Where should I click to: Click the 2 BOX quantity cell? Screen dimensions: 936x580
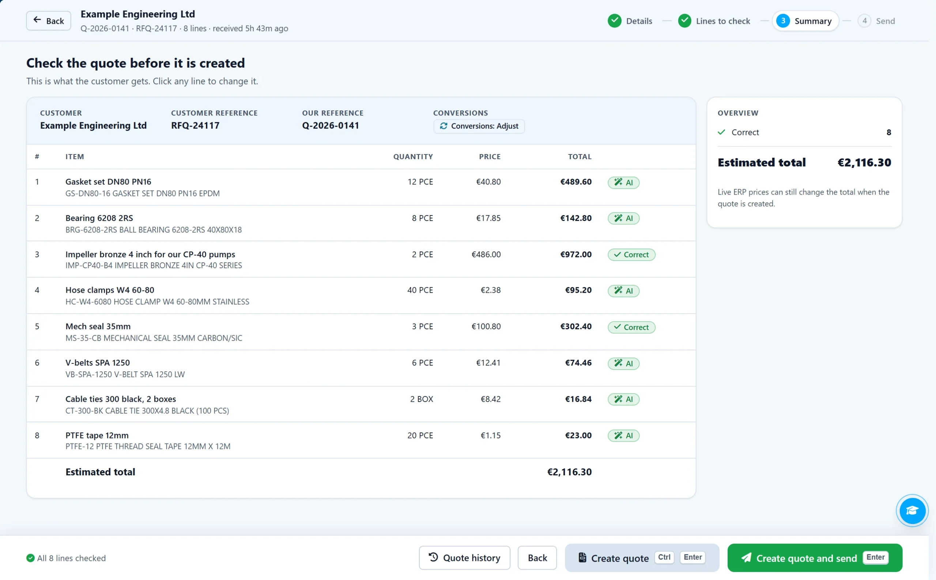click(422, 399)
